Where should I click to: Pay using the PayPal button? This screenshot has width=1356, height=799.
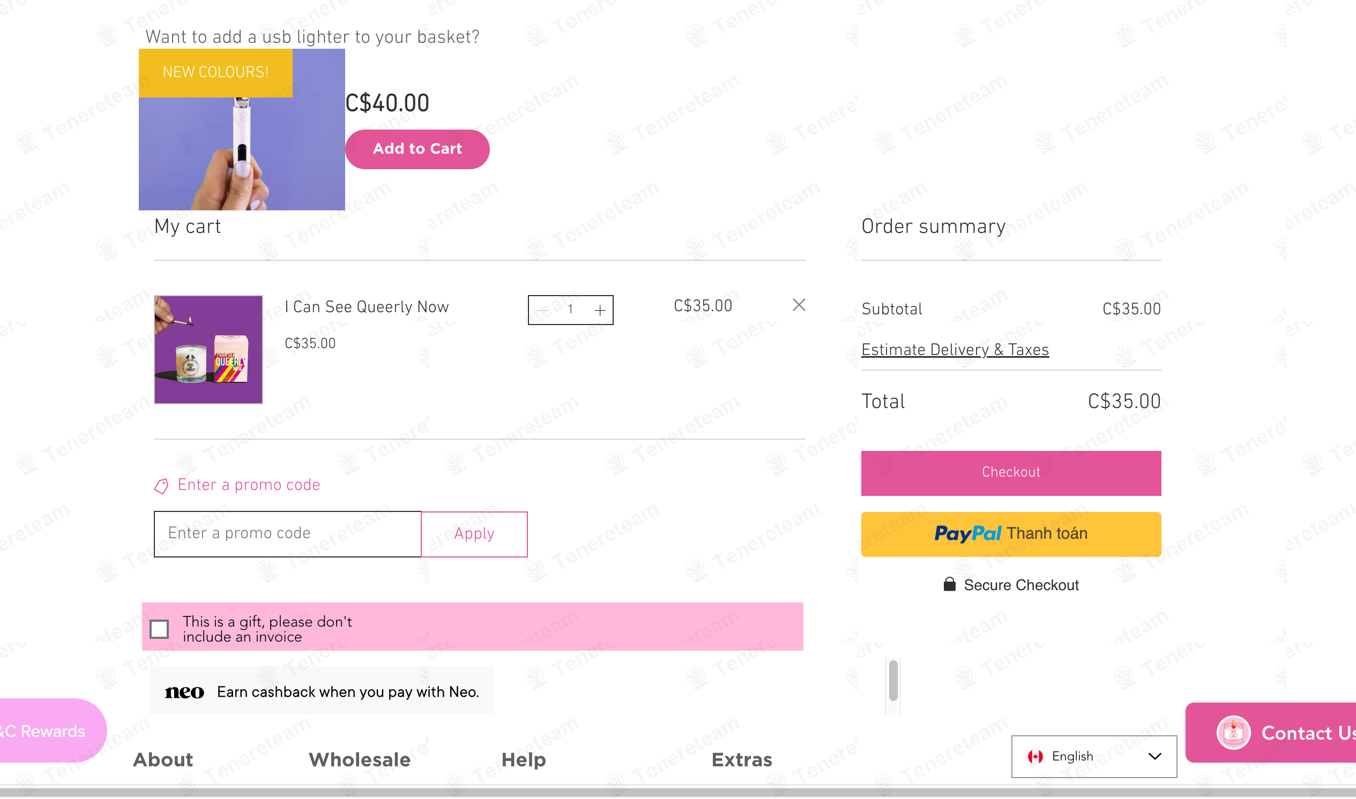[1011, 535]
